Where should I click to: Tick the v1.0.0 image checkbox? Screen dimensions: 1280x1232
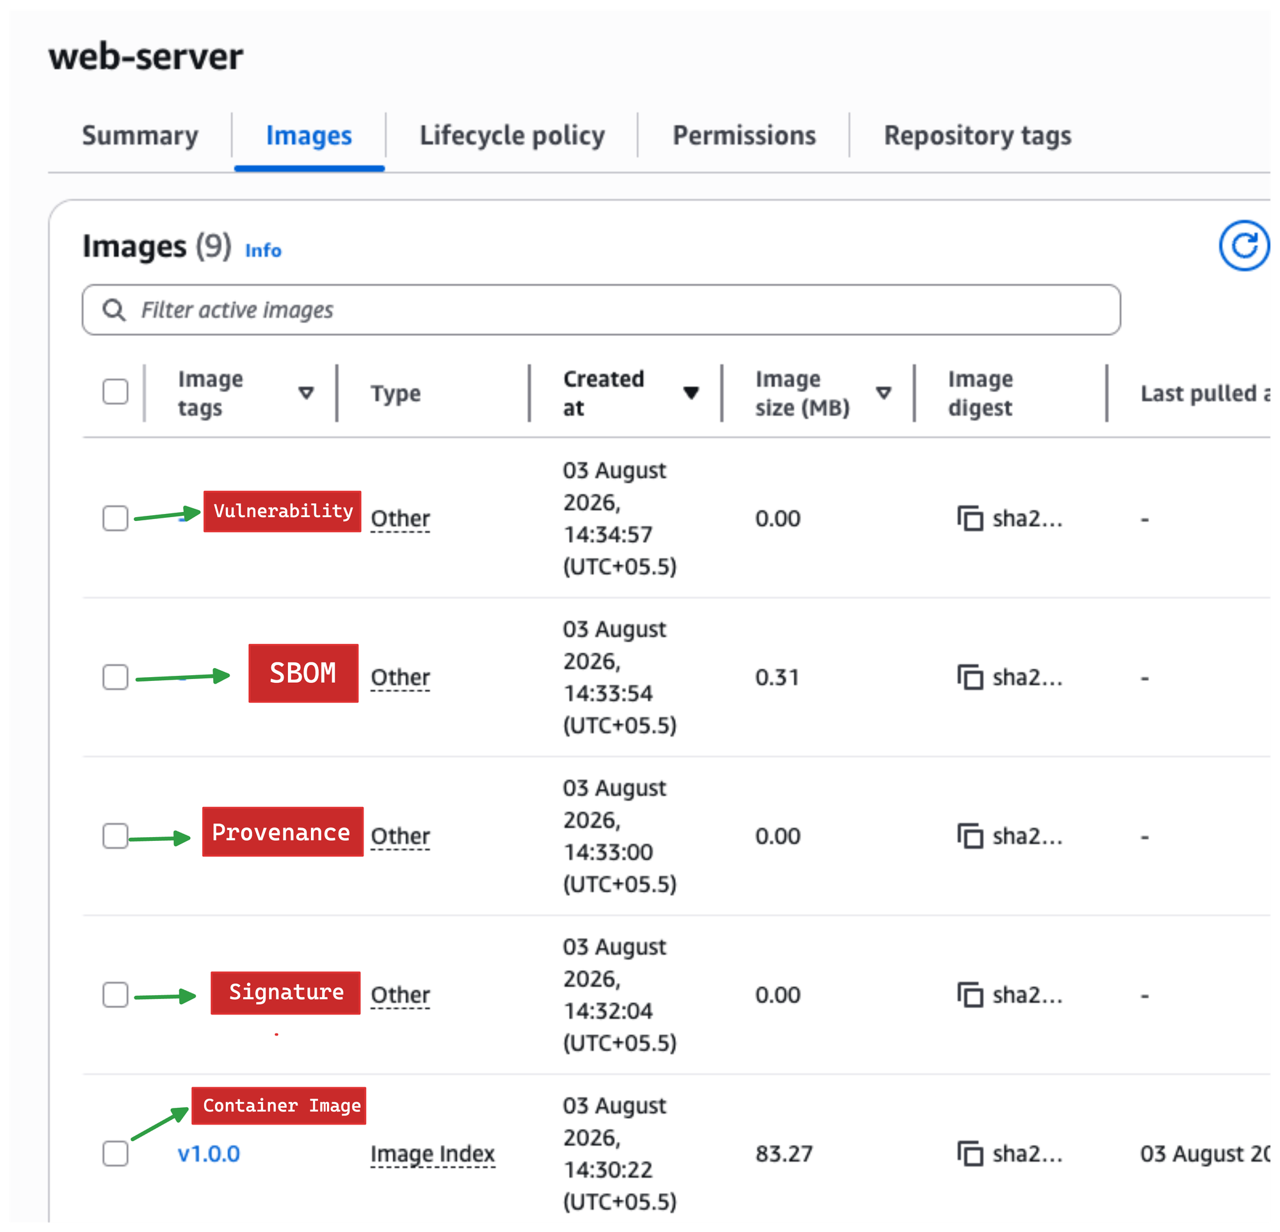(116, 1153)
